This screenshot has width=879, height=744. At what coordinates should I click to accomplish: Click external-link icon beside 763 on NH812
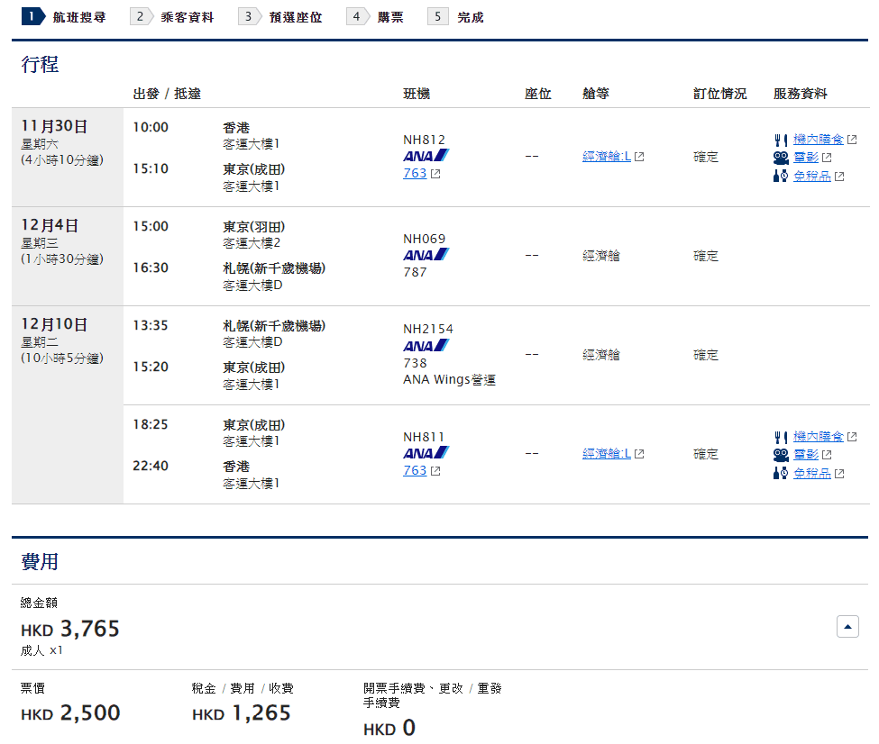pos(436,174)
